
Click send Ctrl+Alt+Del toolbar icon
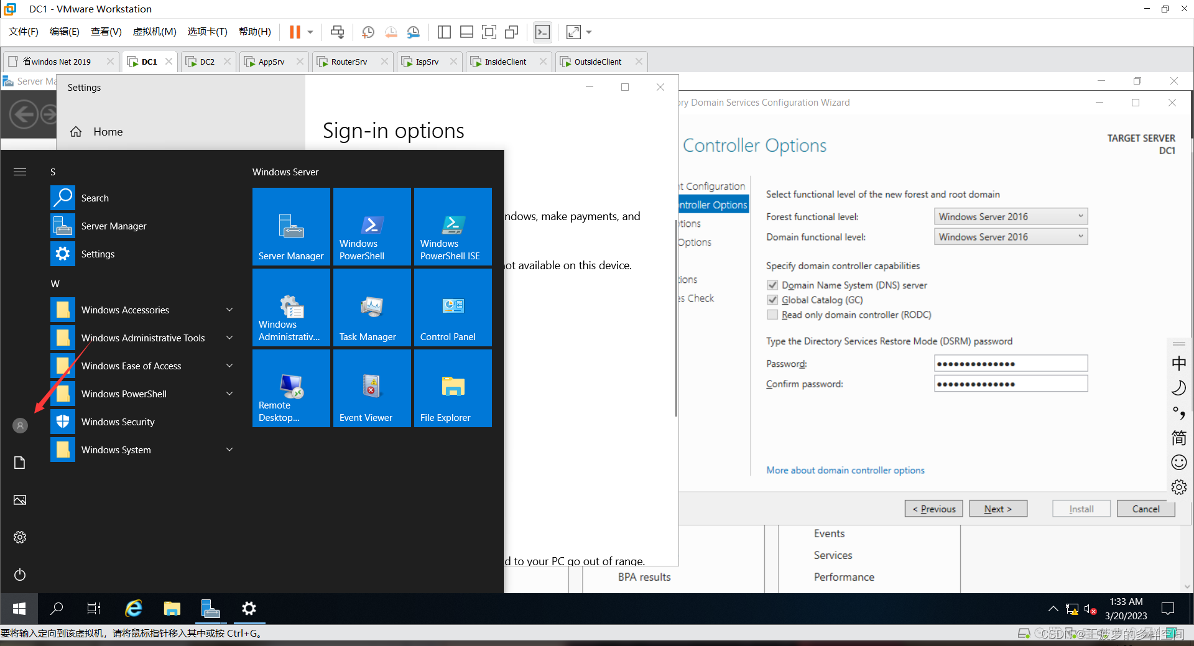click(x=337, y=32)
